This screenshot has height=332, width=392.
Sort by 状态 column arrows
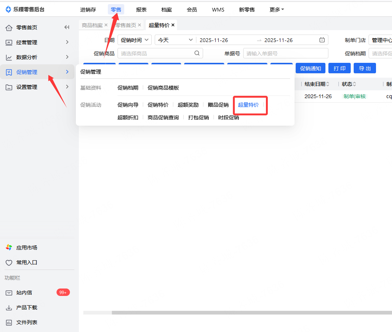click(x=354, y=84)
